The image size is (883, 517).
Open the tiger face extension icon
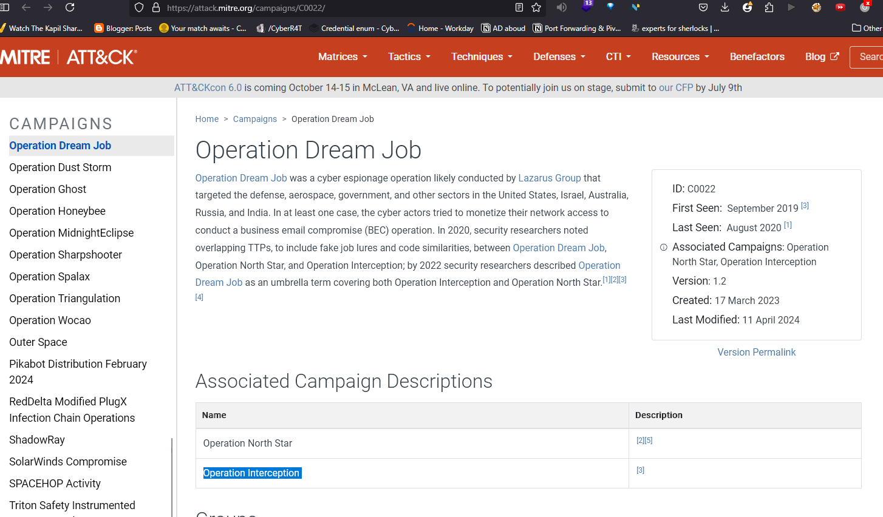point(817,7)
